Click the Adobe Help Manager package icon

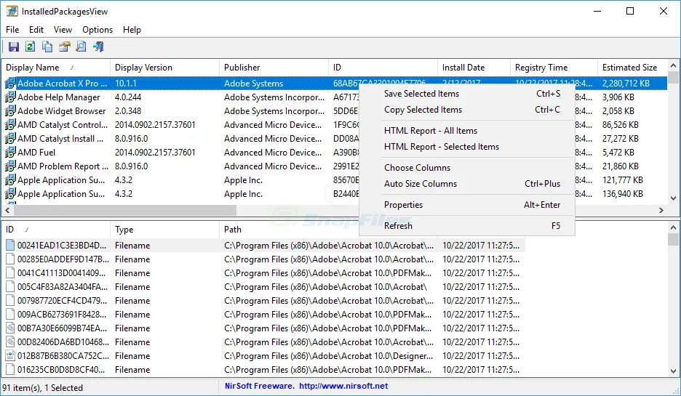coord(10,97)
